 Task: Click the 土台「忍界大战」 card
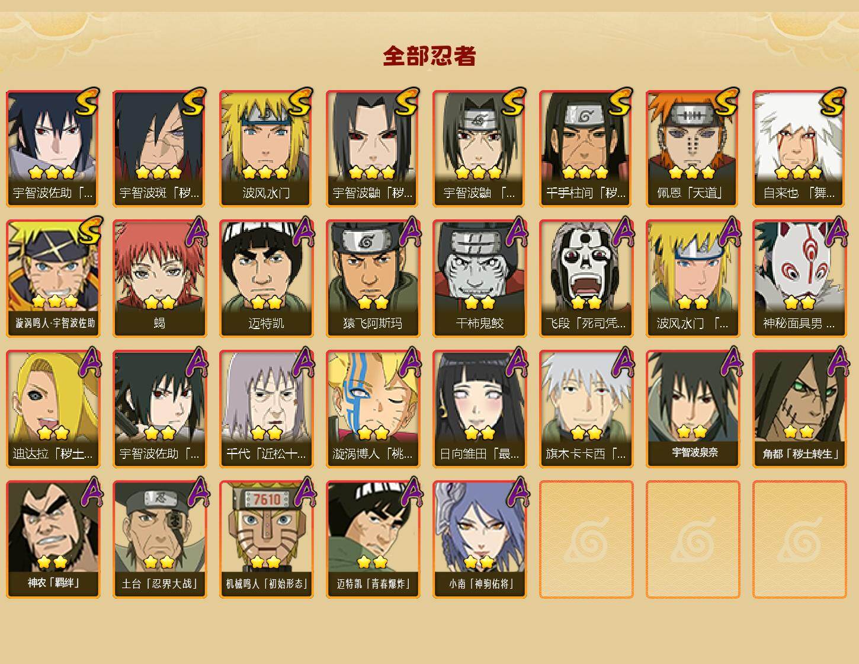pyautogui.click(x=160, y=539)
